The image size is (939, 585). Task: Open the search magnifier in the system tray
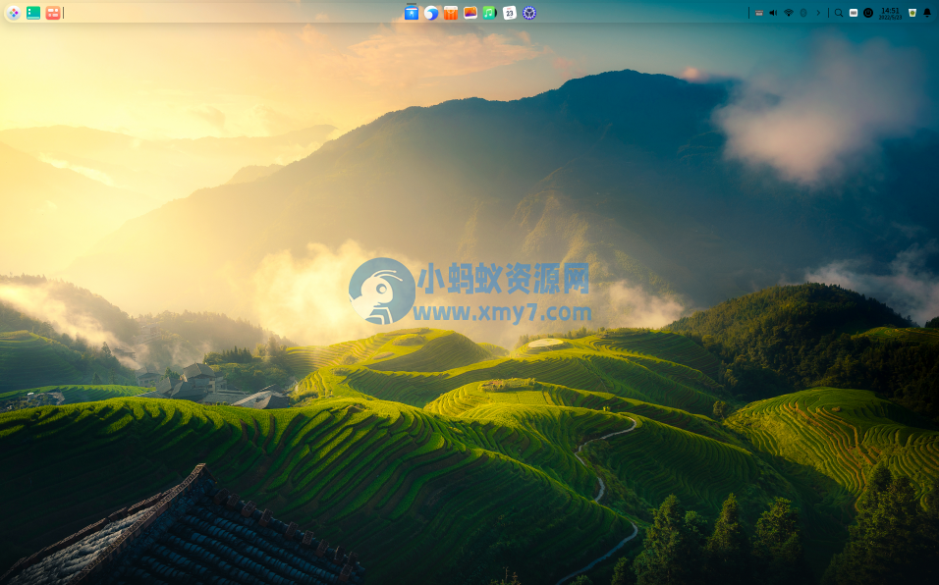pyautogui.click(x=838, y=13)
